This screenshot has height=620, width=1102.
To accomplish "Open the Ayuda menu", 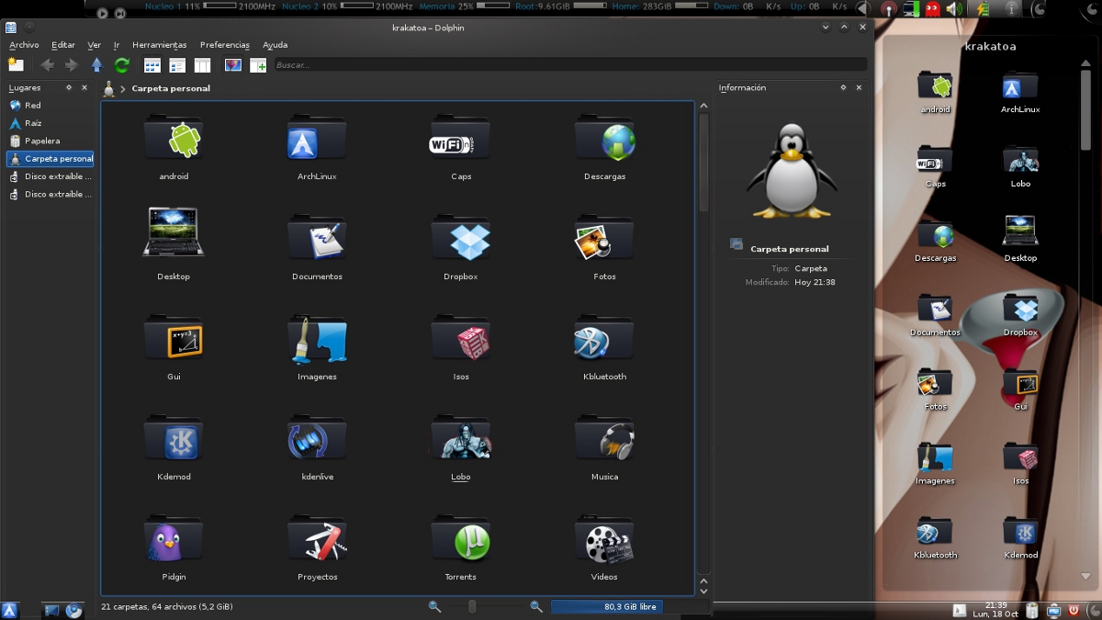I will point(275,45).
